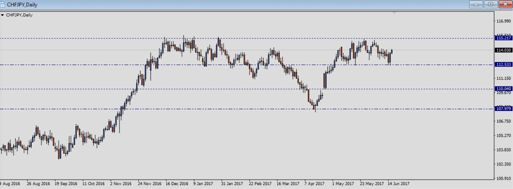Select the 110.040 price level label
Screen dimensions: 513x189
tap(504, 89)
